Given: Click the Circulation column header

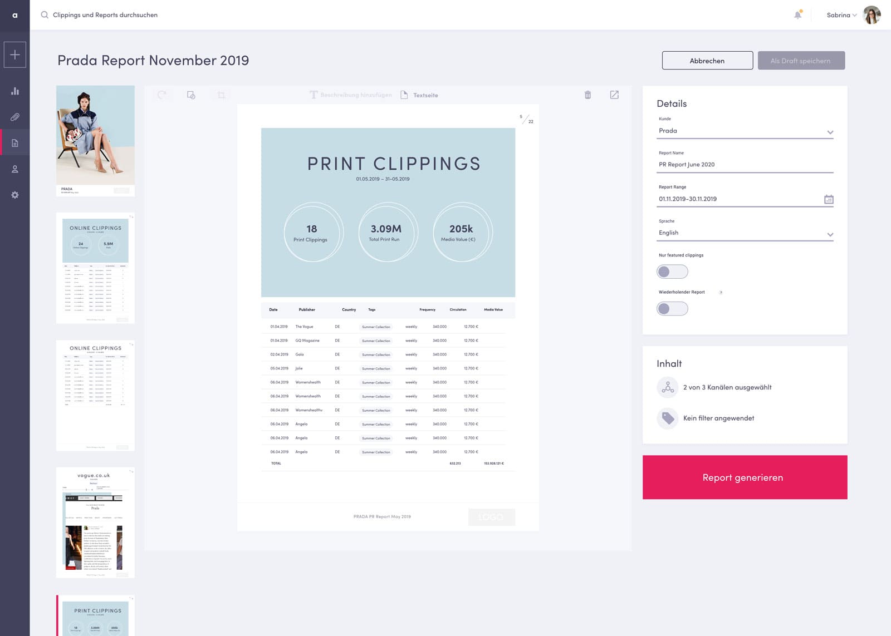Looking at the screenshot, I should click(458, 309).
